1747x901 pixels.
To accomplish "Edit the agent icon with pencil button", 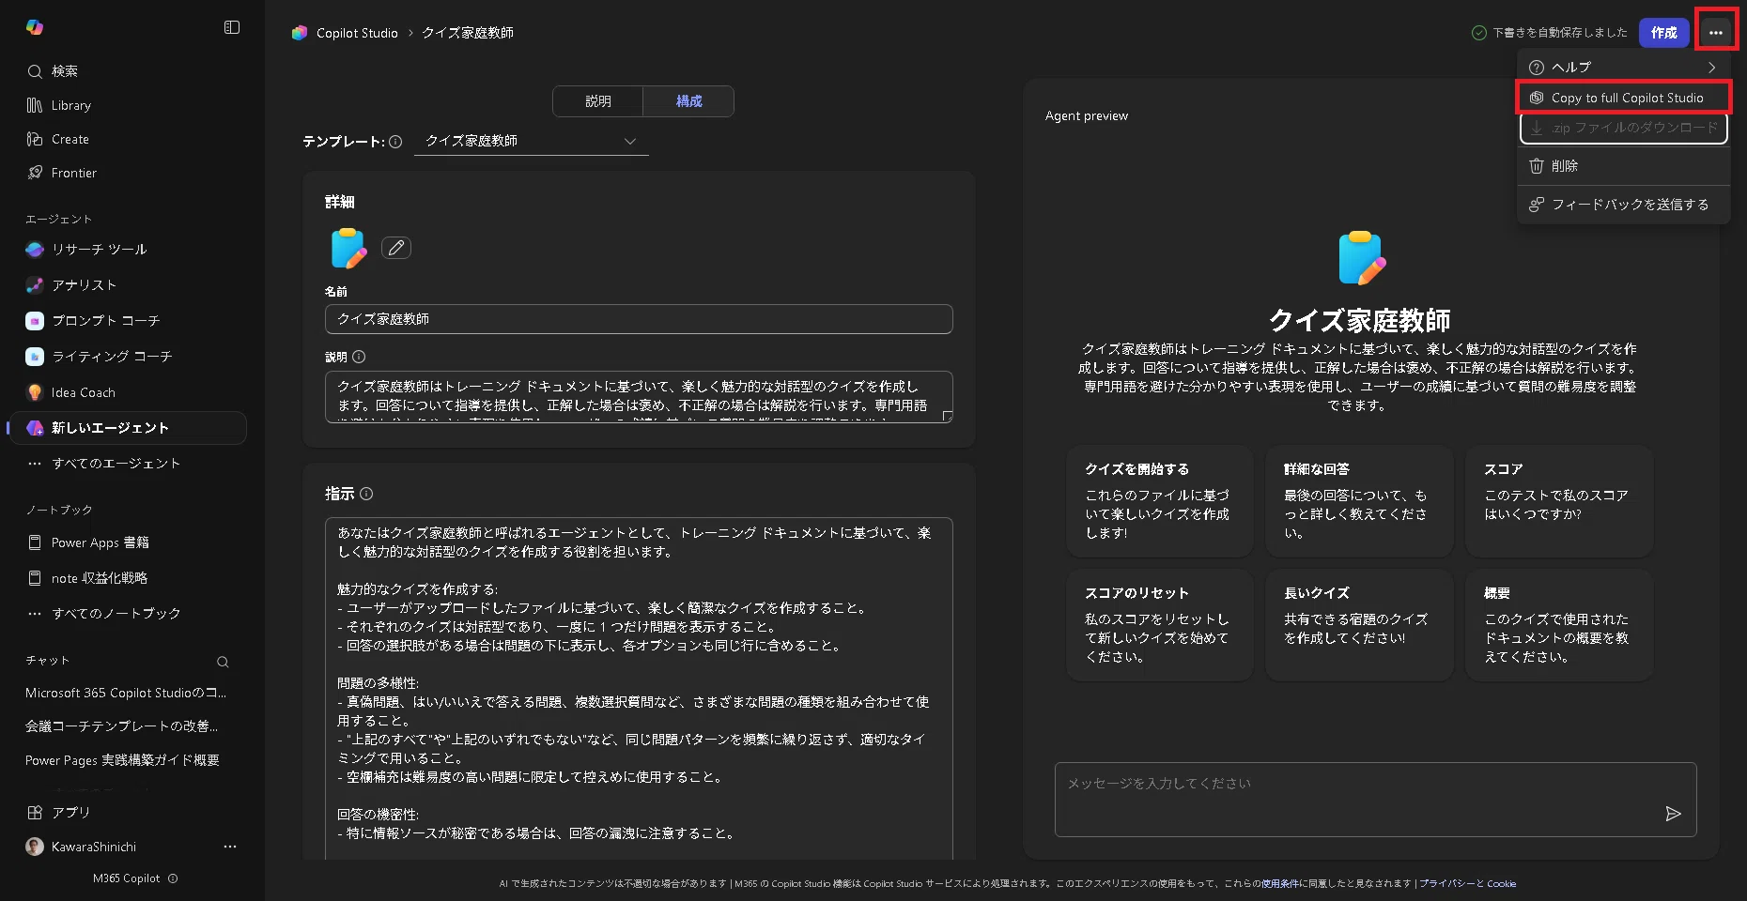I will 396,248.
